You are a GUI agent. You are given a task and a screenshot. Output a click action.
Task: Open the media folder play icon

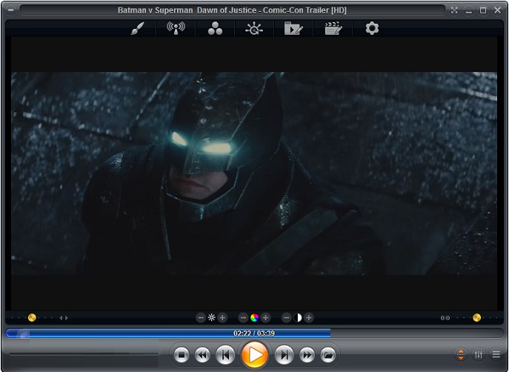[294, 28]
